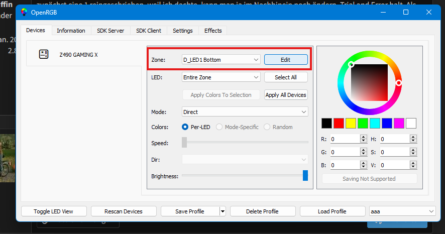Open the Effects tab
445x234 pixels.
click(x=213, y=31)
